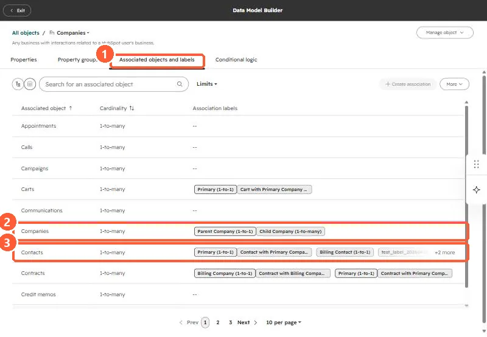Switch to the Properties tab

pos(24,60)
